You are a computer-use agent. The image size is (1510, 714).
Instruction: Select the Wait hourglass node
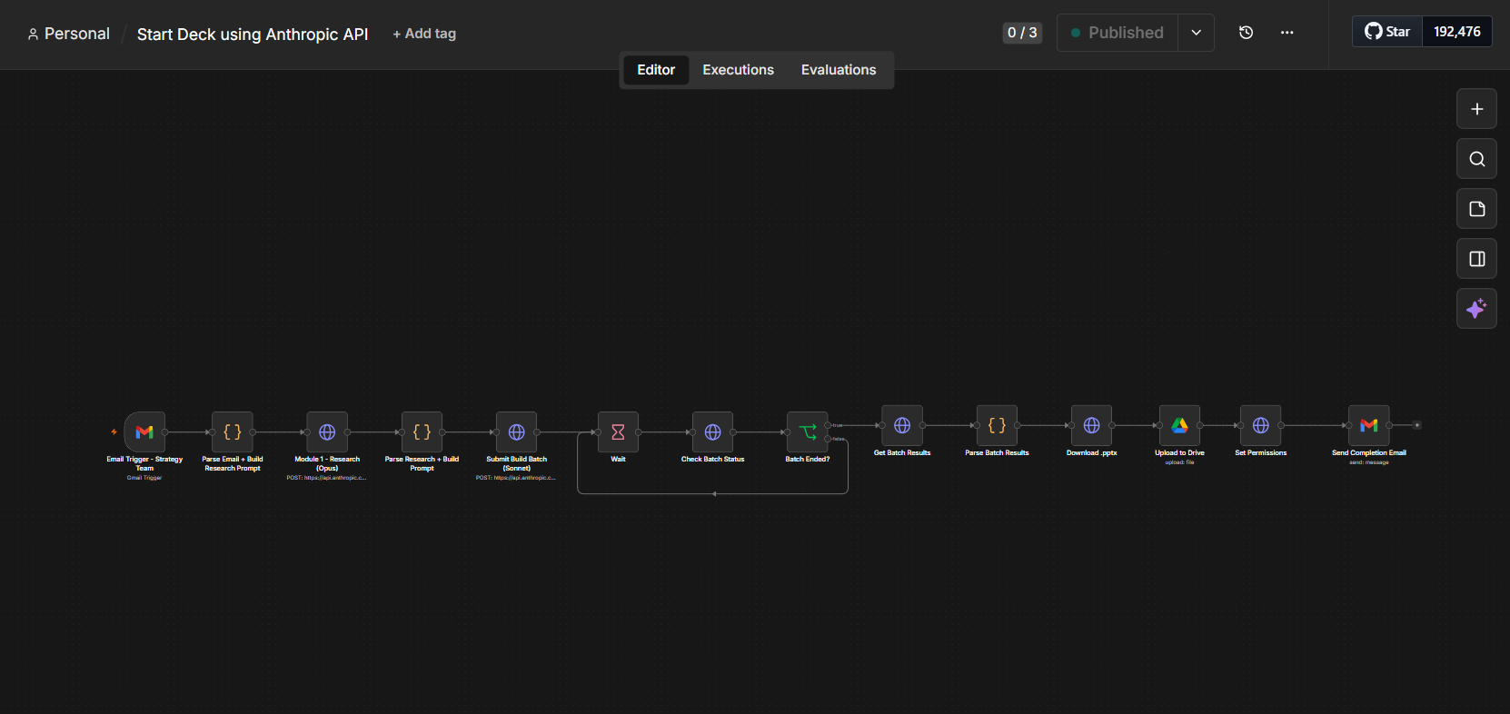click(618, 432)
